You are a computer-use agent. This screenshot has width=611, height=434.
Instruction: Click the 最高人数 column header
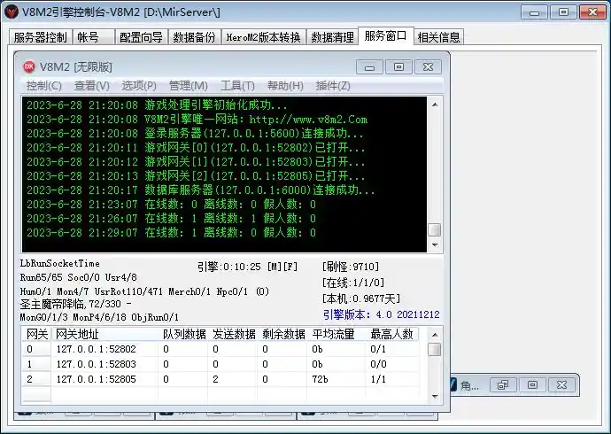(x=392, y=334)
